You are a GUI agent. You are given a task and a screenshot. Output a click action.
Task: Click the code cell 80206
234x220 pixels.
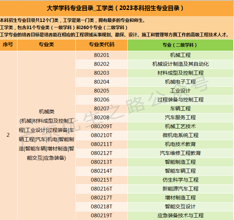pyautogui.click(x=102, y=100)
